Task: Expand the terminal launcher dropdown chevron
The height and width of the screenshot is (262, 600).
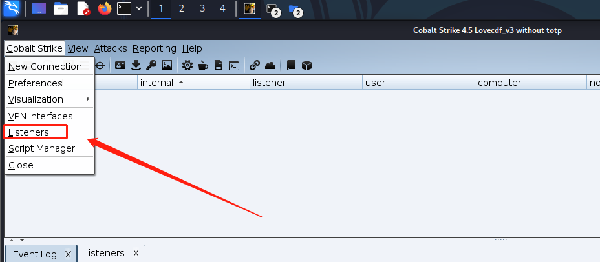Action: click(139, 8)
